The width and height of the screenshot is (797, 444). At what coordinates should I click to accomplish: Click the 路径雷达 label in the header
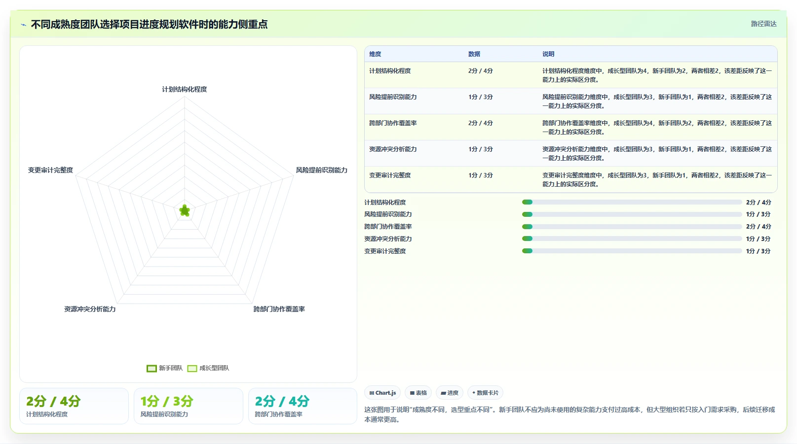coord(763,24)
